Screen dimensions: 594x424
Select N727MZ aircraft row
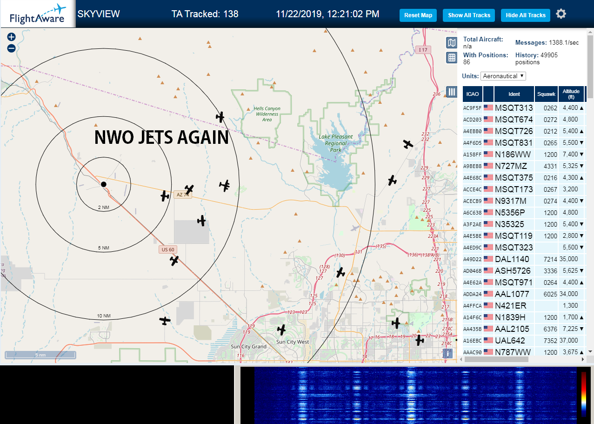(523, 166)
